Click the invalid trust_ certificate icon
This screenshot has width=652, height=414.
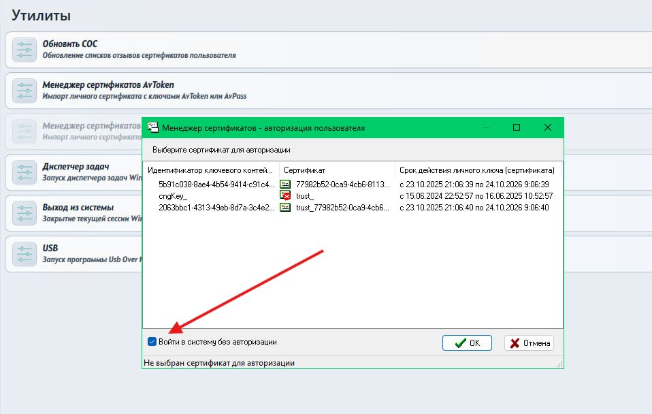pos(286,196)
